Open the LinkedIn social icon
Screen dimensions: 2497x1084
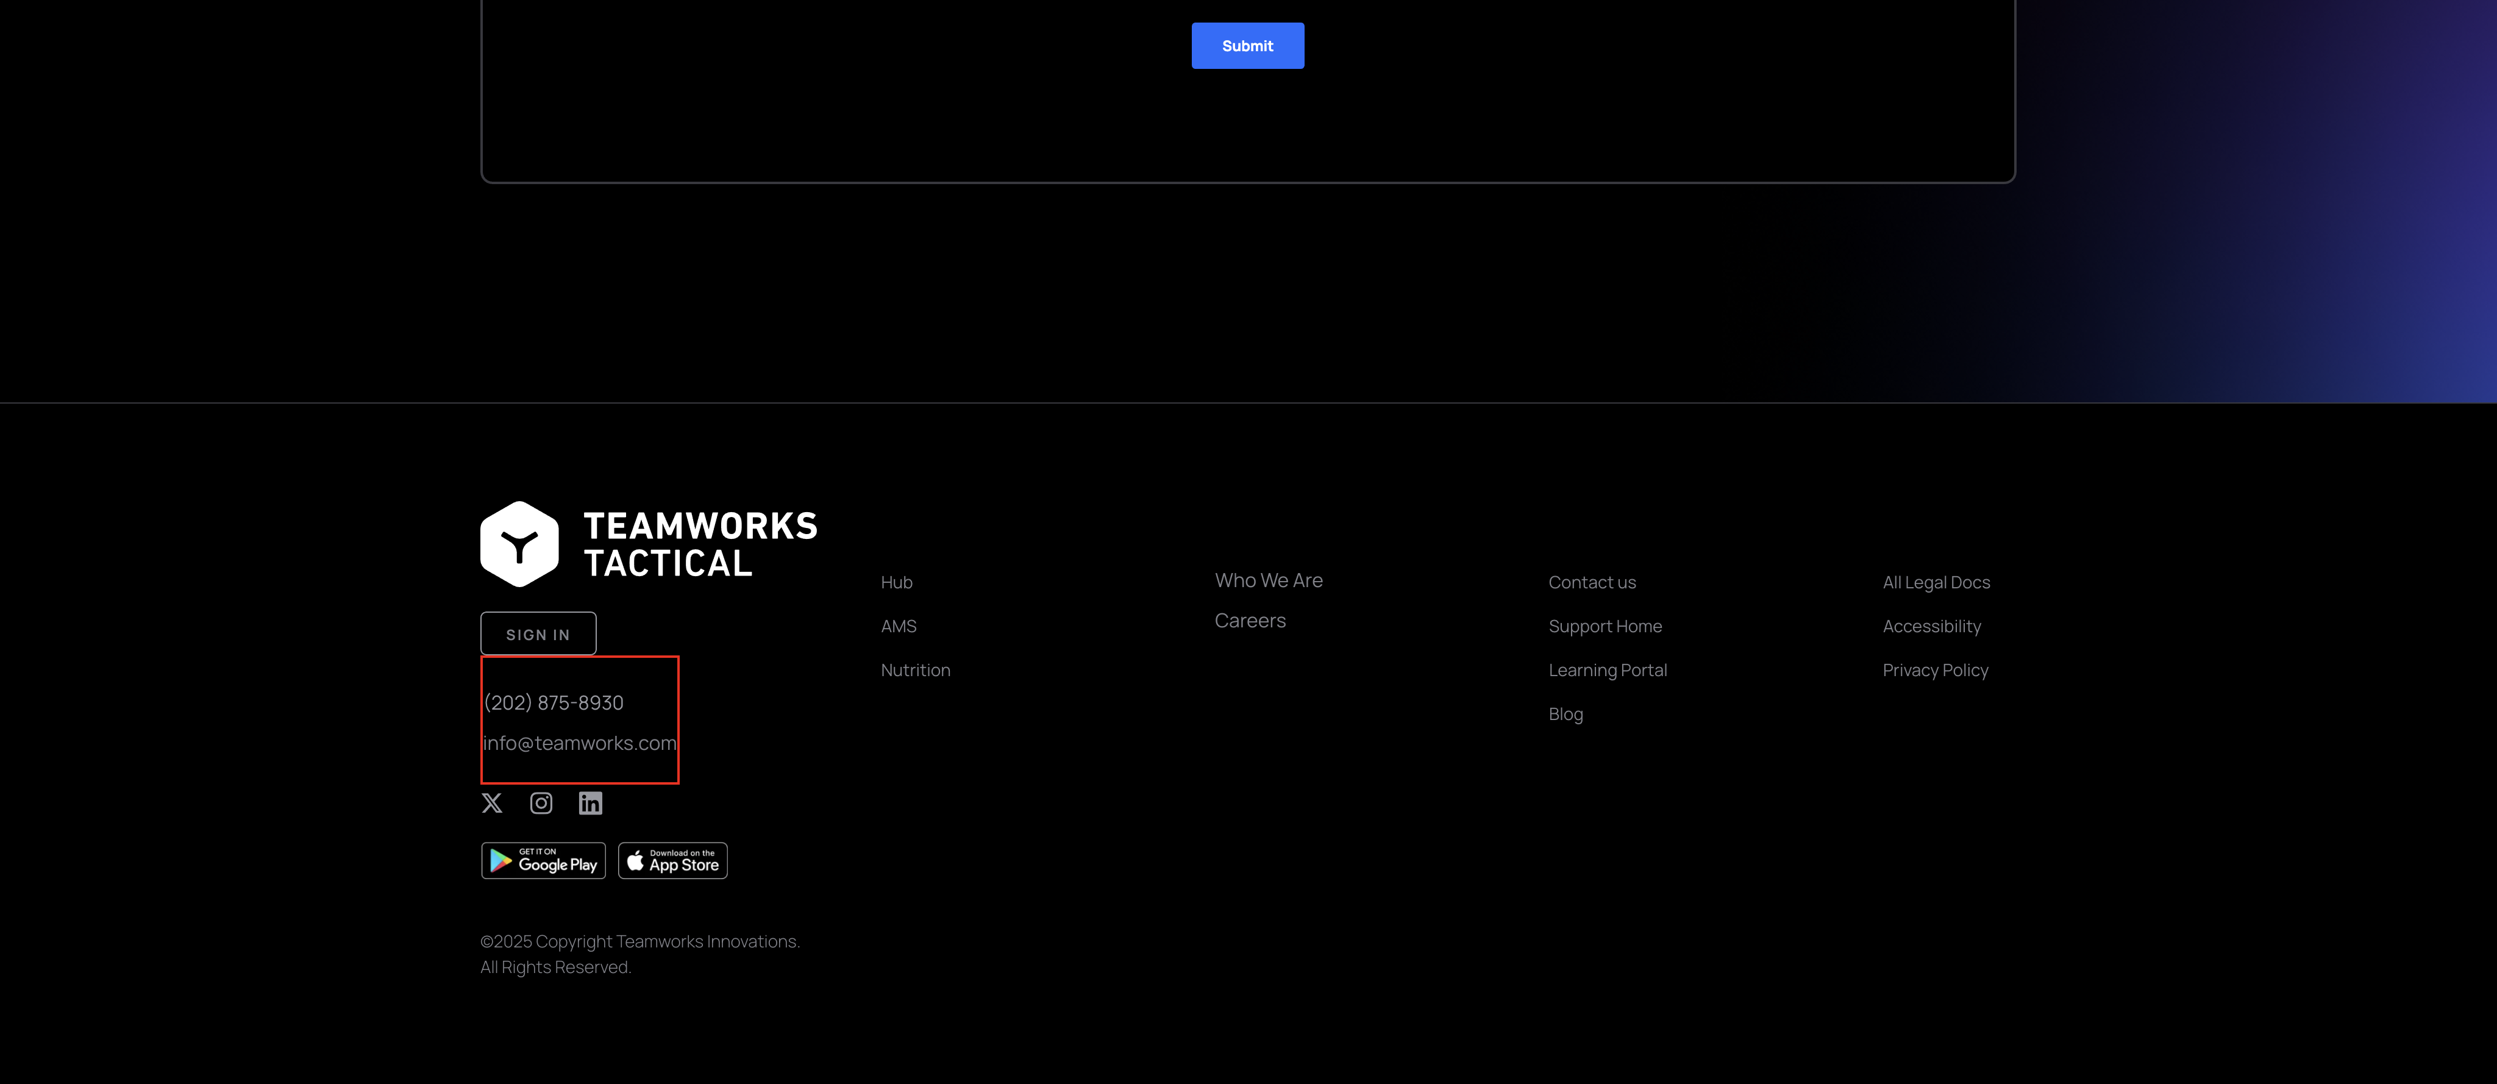pos(590,803)
